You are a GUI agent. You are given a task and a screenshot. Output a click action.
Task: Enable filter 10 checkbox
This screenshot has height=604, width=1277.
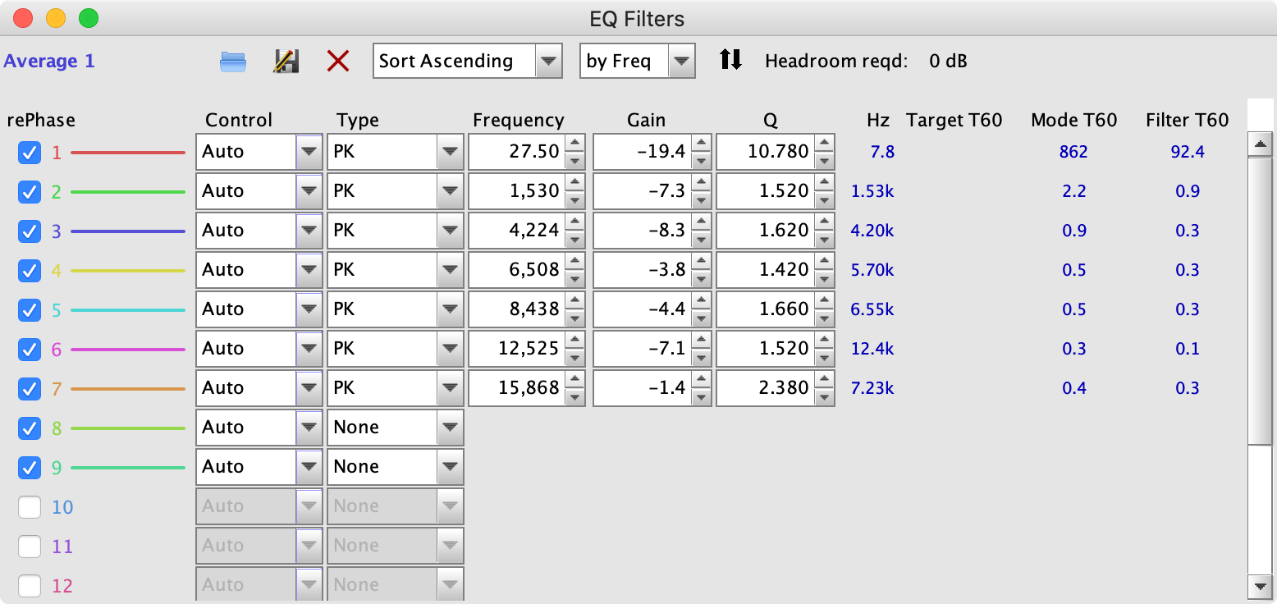tap(30, 507)
